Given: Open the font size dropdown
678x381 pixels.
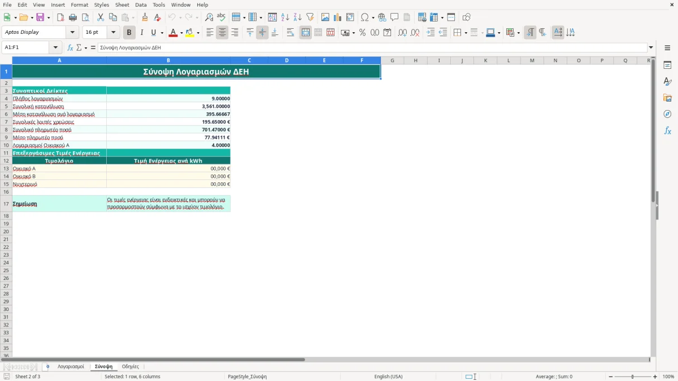Looking at the screenshot, I should (113, 33).
